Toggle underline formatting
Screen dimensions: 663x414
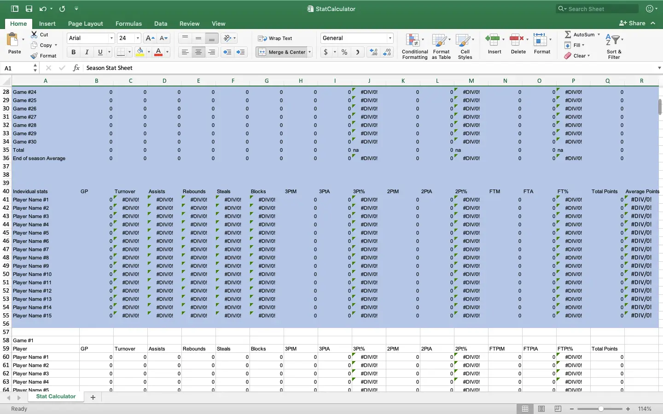point(100,52)
